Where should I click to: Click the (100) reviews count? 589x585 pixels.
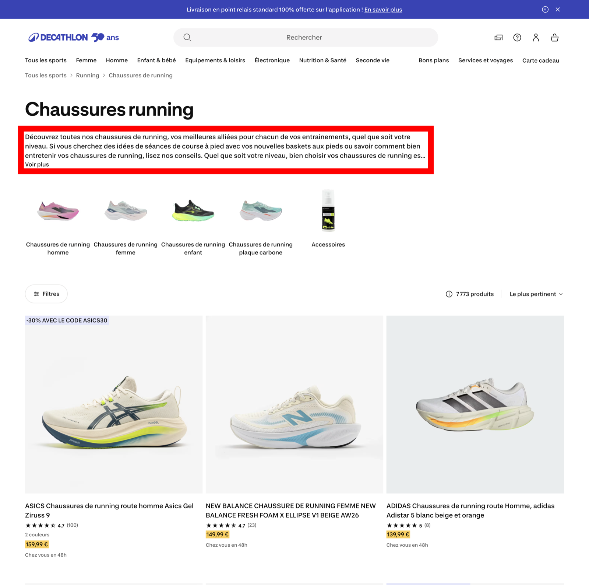point(72,525)
